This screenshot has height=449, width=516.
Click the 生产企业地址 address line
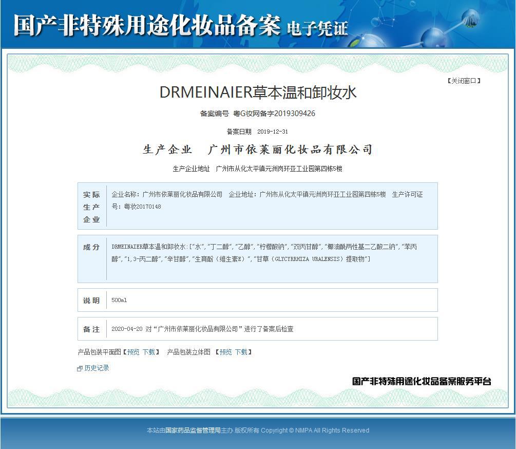point(258,169)
